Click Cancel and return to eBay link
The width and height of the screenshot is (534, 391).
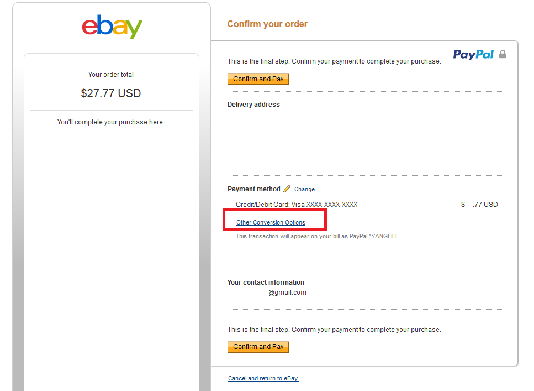(x=263, y=378)
